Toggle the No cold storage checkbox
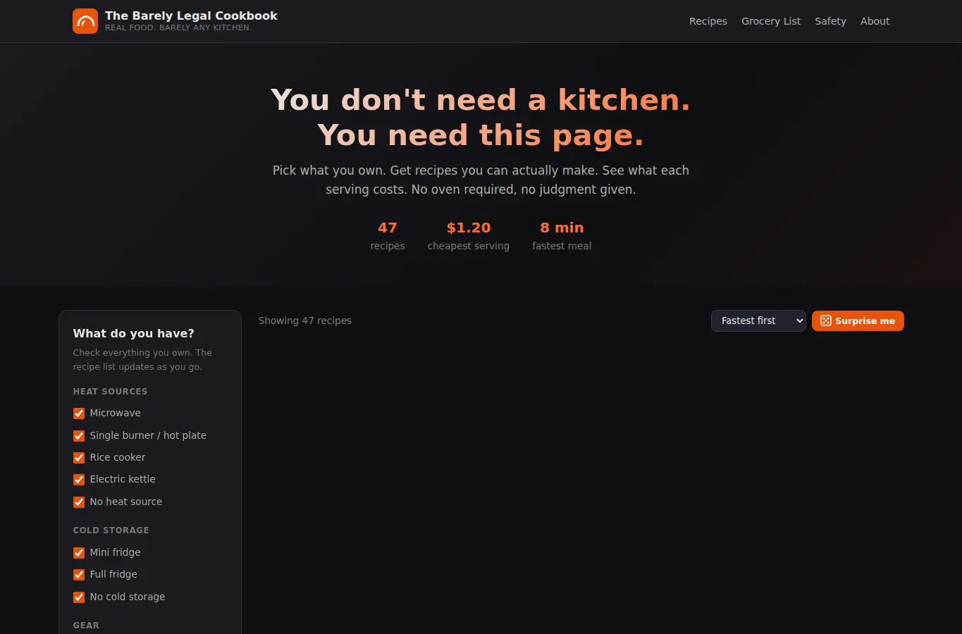Viewport: 962px width, 634px height. (79, 597)
